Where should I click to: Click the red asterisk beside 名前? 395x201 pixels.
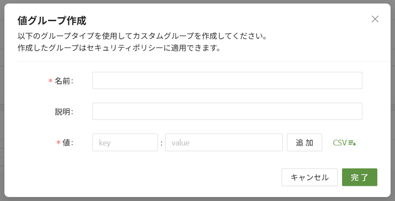pyautogui.click(x=50, y=82)
